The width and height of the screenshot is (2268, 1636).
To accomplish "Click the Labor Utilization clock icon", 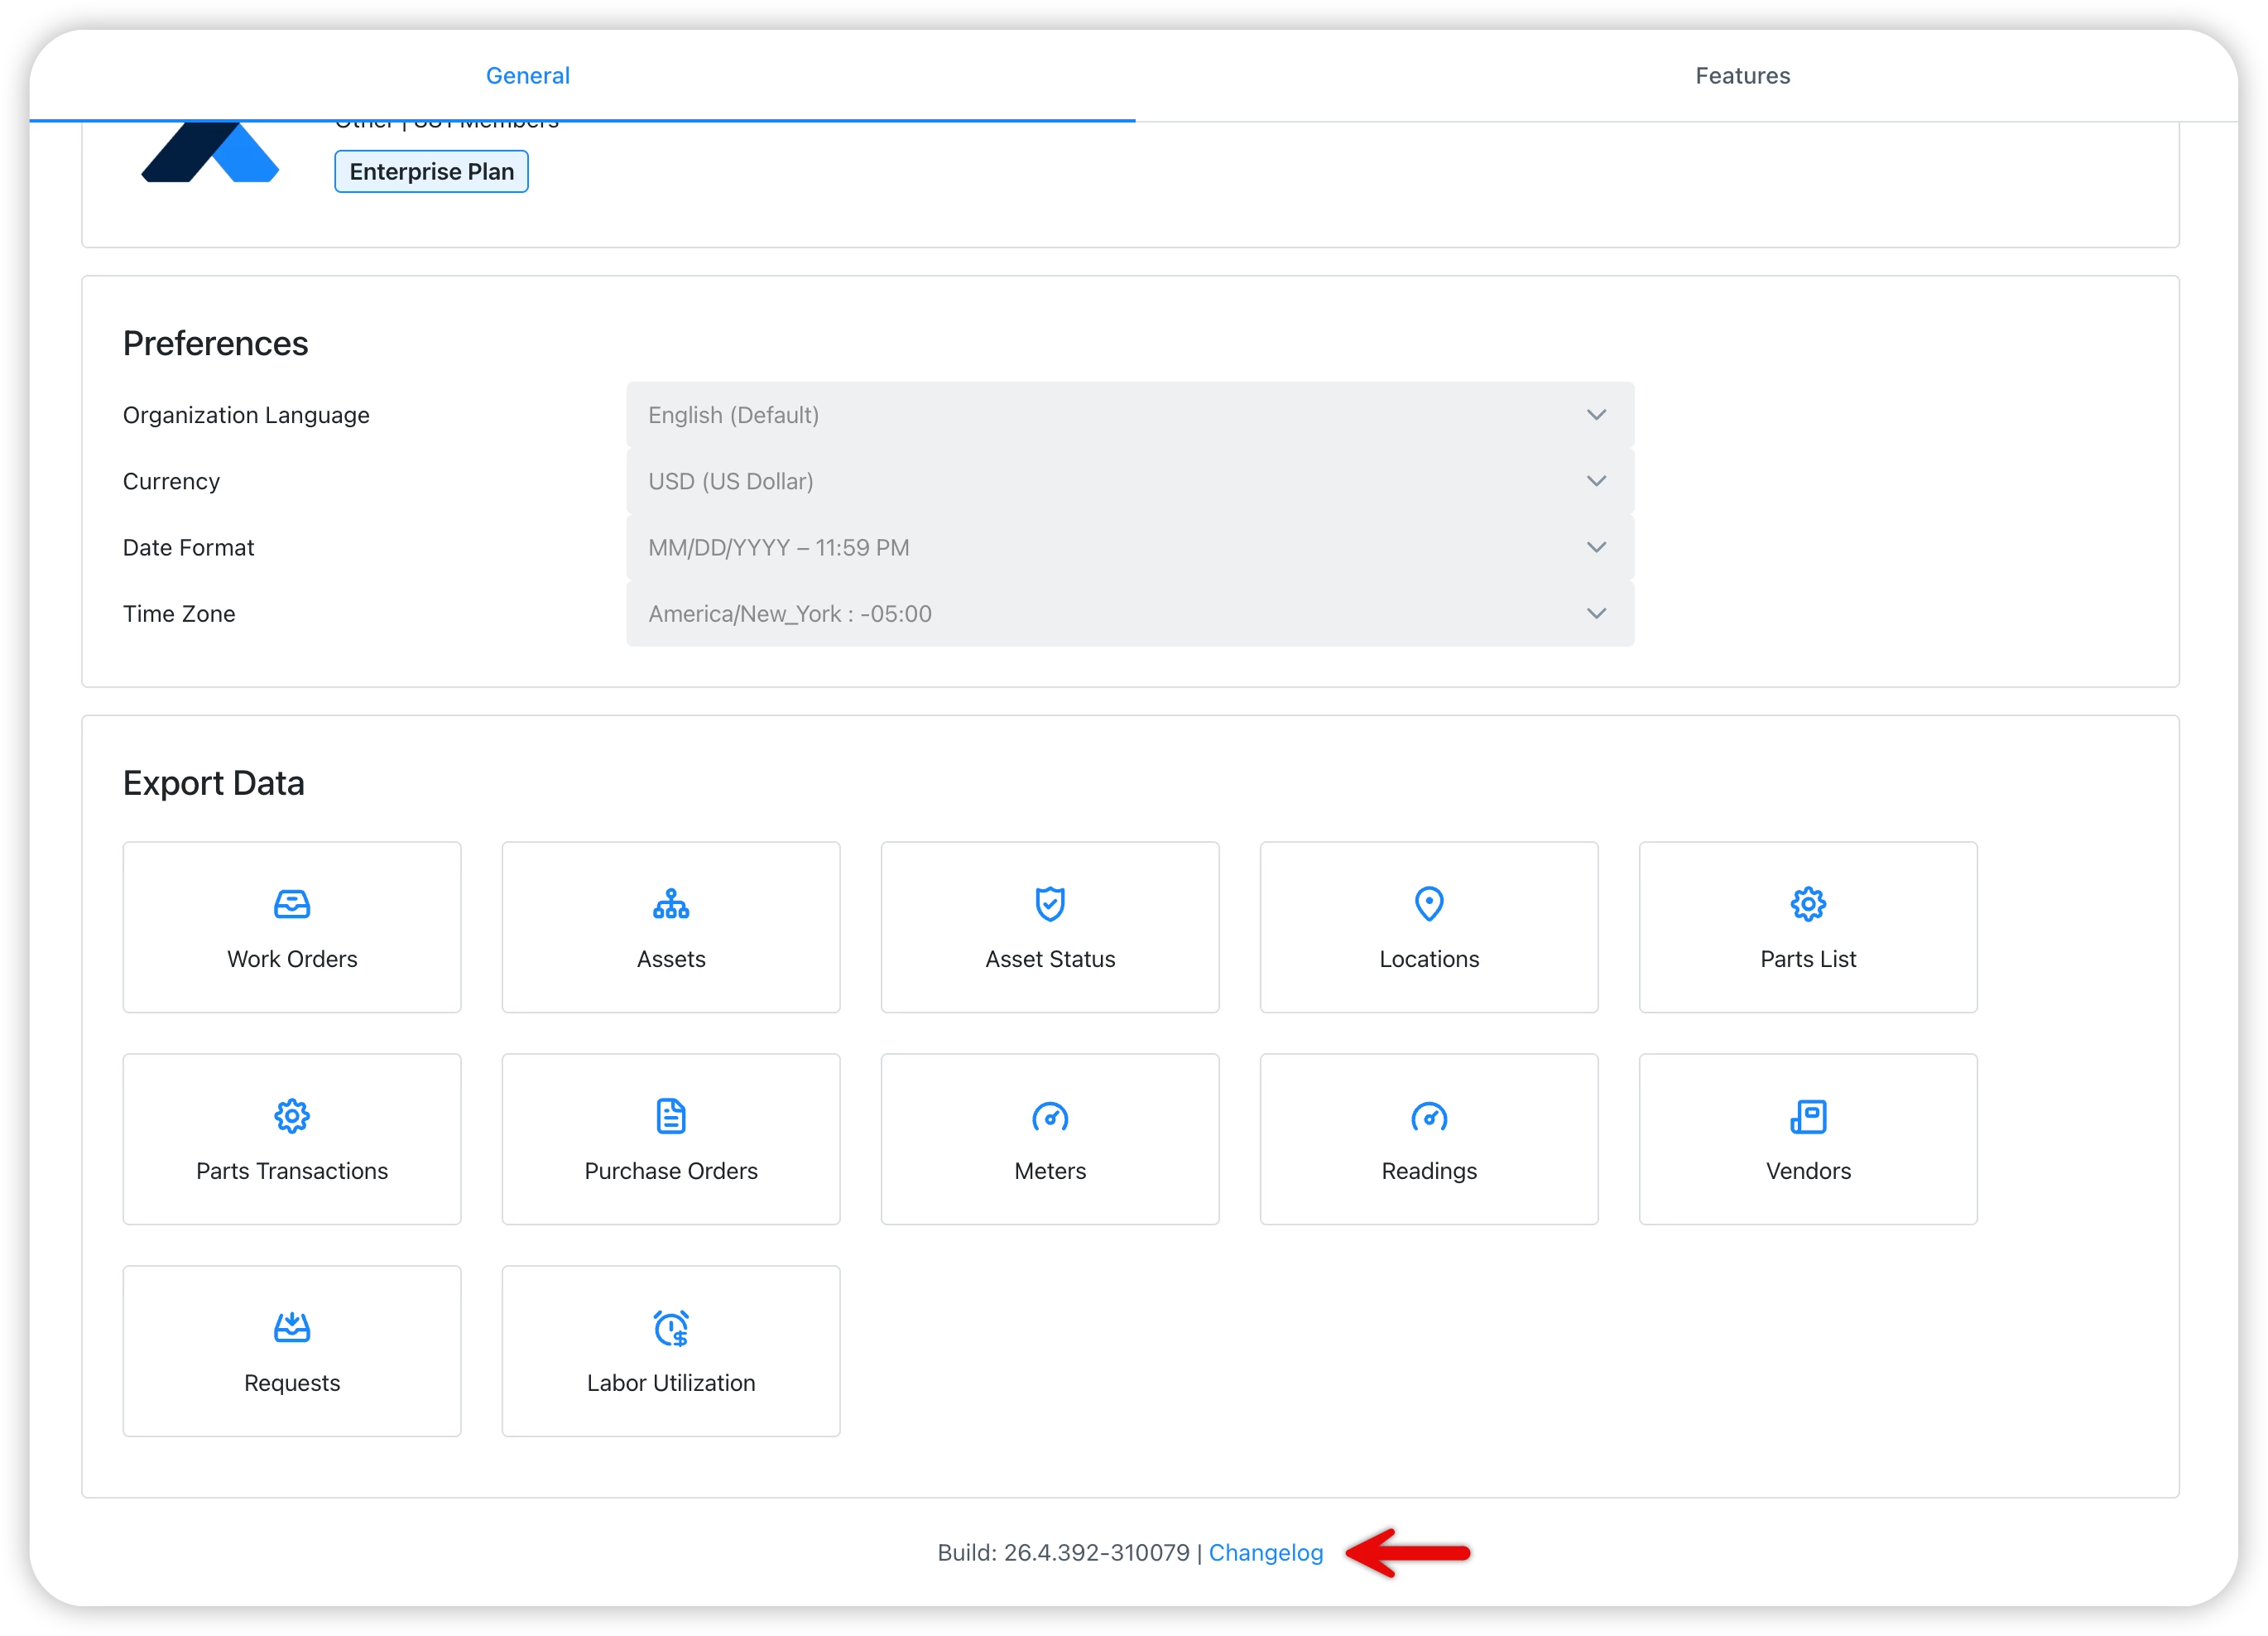I will point(671,1328).
